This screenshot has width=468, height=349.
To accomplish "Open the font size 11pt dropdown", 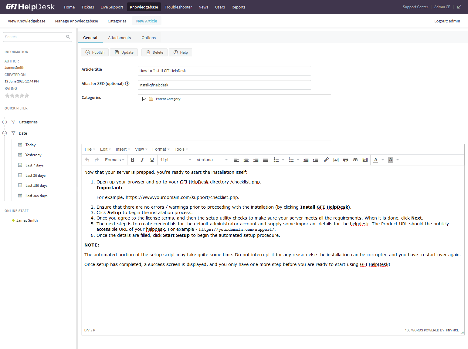I will pyautogui.click(x=176, y=160).
